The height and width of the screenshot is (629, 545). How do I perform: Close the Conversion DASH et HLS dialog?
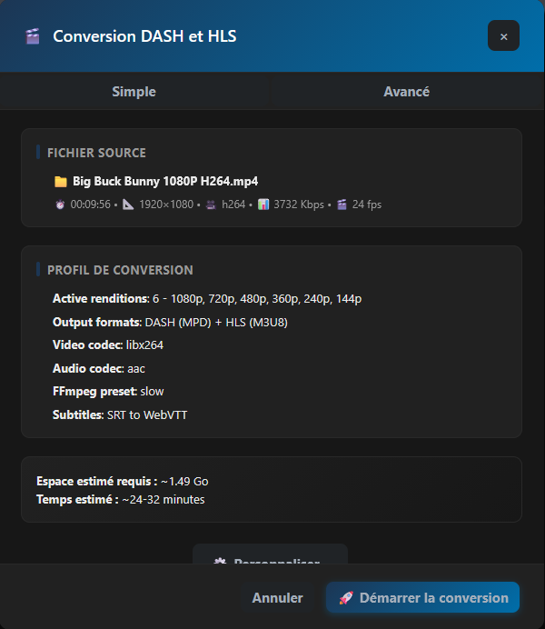503,35
